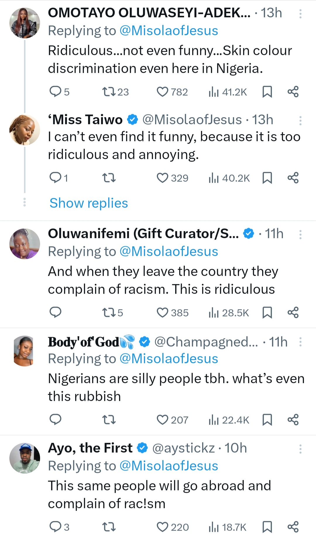316x540 pixels.
Task: Open @MisolaofJesus mention in Oluwanifemi's reply
Action: pyautogui.click(x=169, y=252)
